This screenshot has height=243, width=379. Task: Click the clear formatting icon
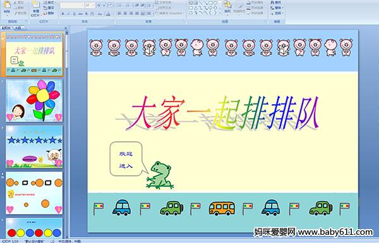coord(111,5)
